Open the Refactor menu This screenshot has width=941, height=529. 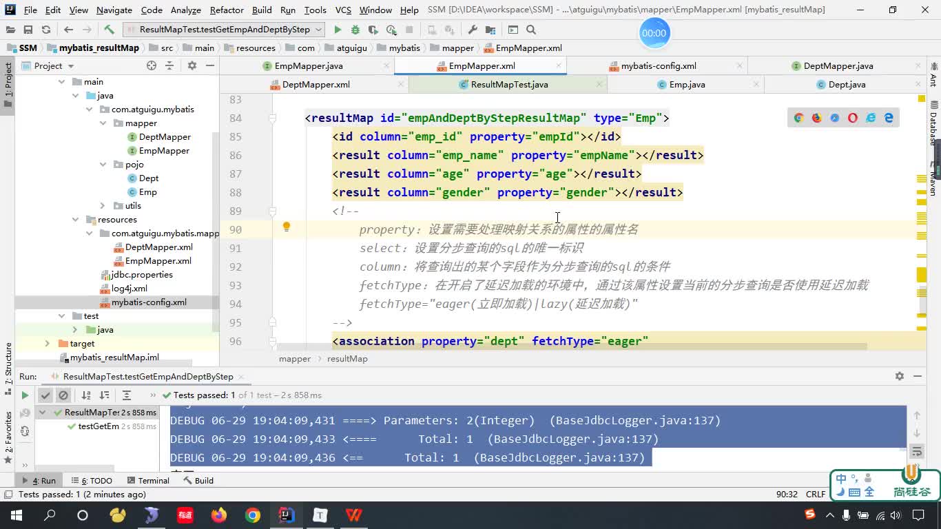[x=227, y=10]
